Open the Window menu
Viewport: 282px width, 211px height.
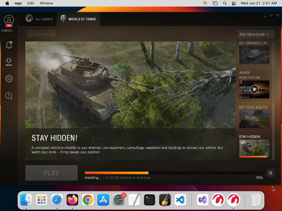tap(46, 3)
